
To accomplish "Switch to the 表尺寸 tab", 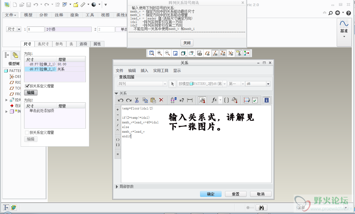I will (x=43, y=44).
